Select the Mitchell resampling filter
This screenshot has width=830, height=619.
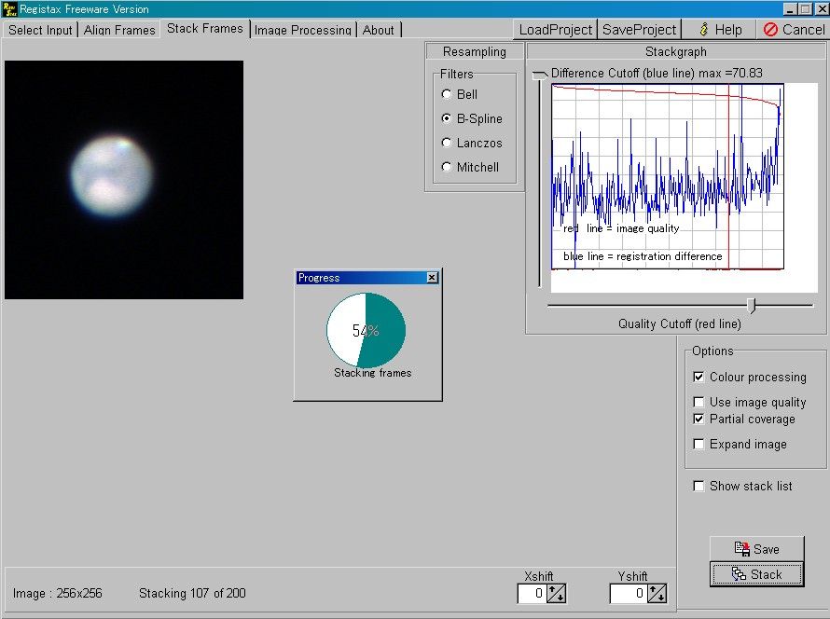click(447, 167)
